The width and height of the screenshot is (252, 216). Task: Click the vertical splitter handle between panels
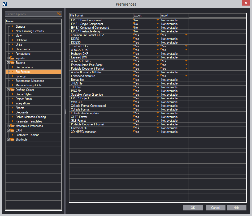pyautogui.click(x=65, y=111)
